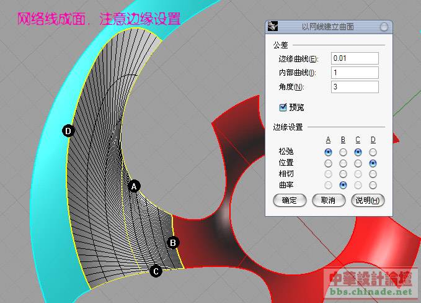The width and height of the screenshot is (421, 303).
Task: Select 相切 option for edge D
Action: (373, 174)
